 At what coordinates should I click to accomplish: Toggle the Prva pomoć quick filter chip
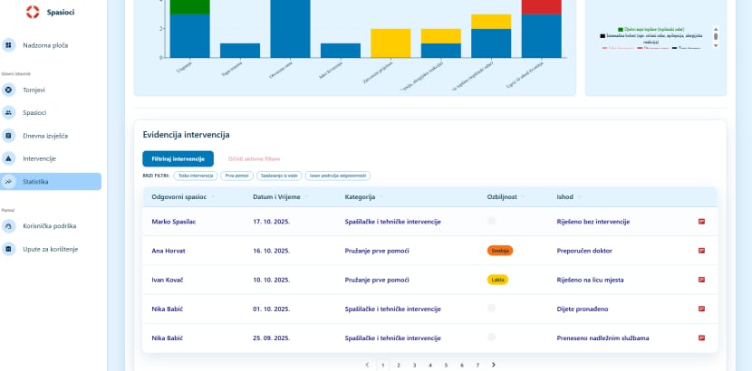click(236, 176)
